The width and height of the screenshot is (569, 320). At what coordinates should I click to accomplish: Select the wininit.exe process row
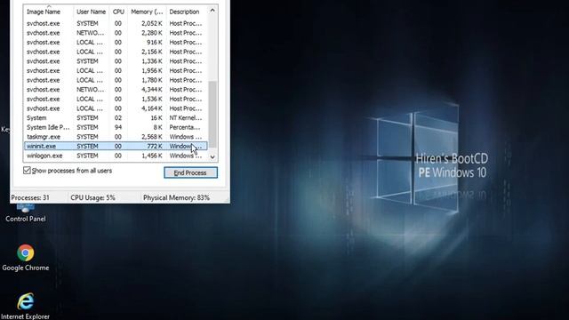pyautogui.click(x=116, y=146)
